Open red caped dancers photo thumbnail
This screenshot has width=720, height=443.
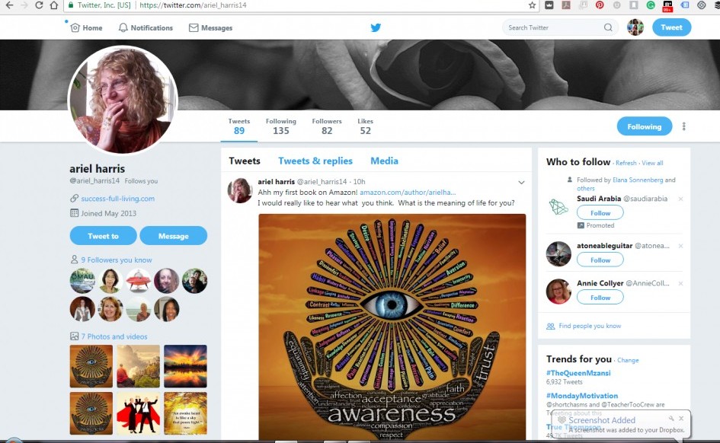[x=138, y=413]
